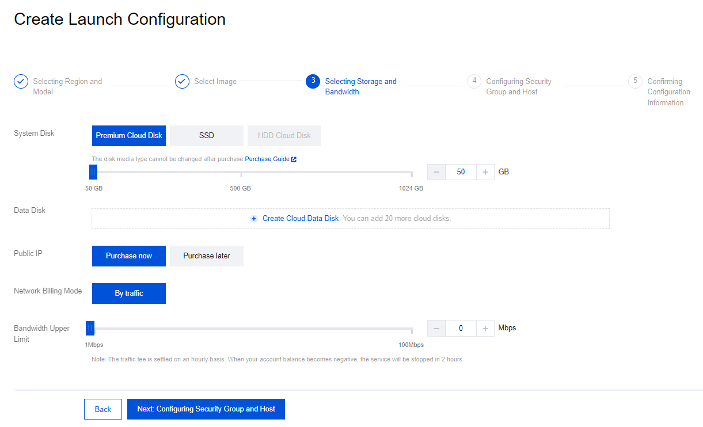Go to Select Image step

215,82
